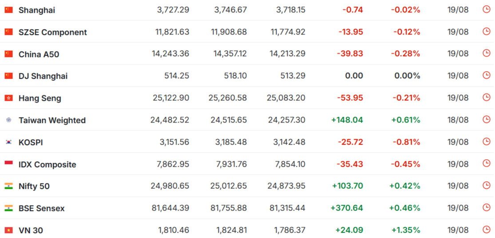Click the clock icon in Taiwan Weighted row
The image size is (495, 238).
click(x=487, y=119)
